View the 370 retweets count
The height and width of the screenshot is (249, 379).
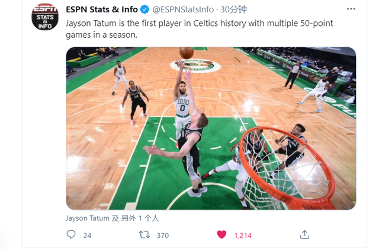tap(163, 235)
